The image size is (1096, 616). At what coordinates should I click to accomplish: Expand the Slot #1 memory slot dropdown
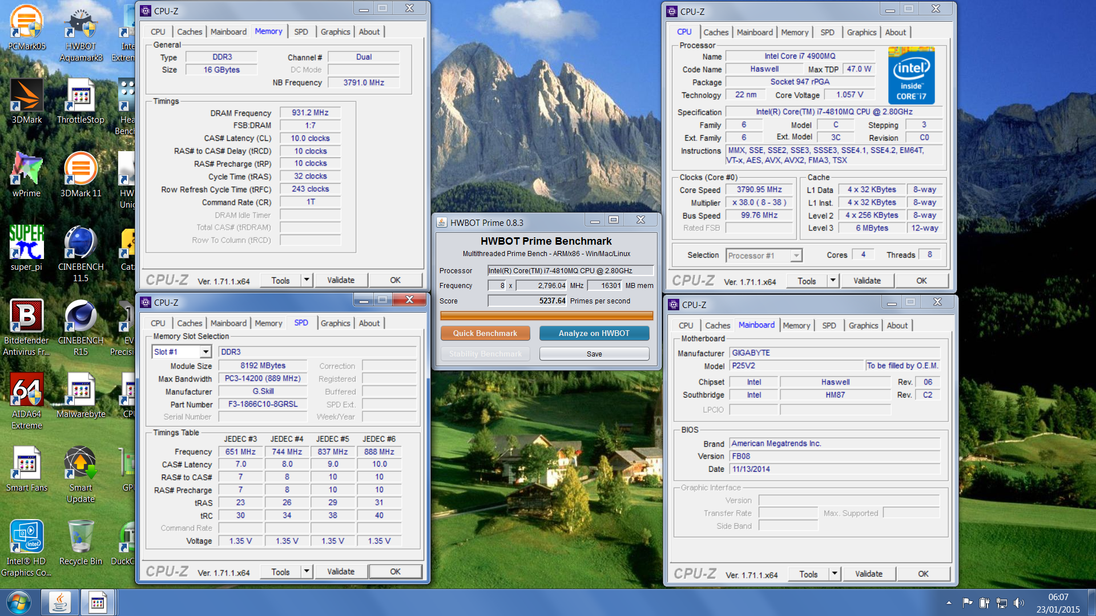(205, 352)
